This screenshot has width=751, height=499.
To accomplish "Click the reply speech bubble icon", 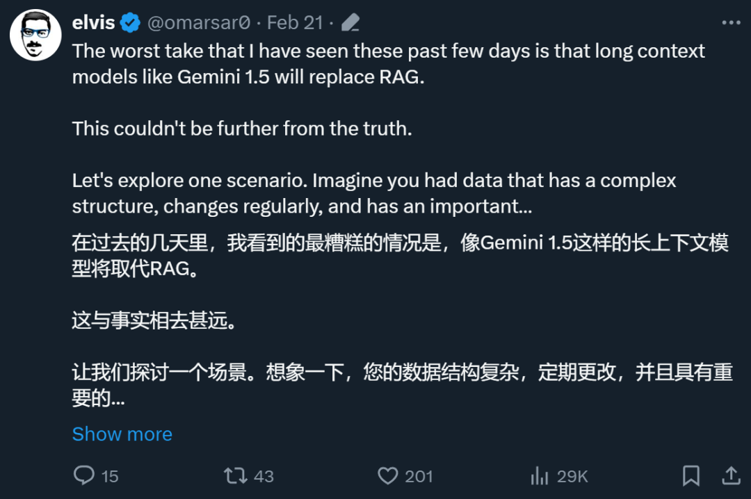I will pyautogui.click(x=84, y=475).
